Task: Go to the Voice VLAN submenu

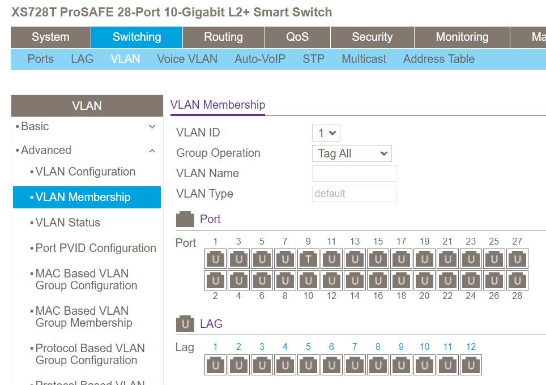Action: [187, 59]
